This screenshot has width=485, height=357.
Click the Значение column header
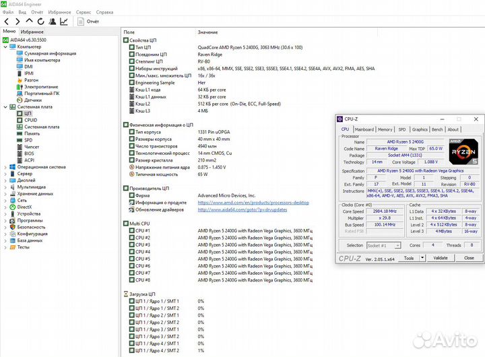tap(207, 32)
